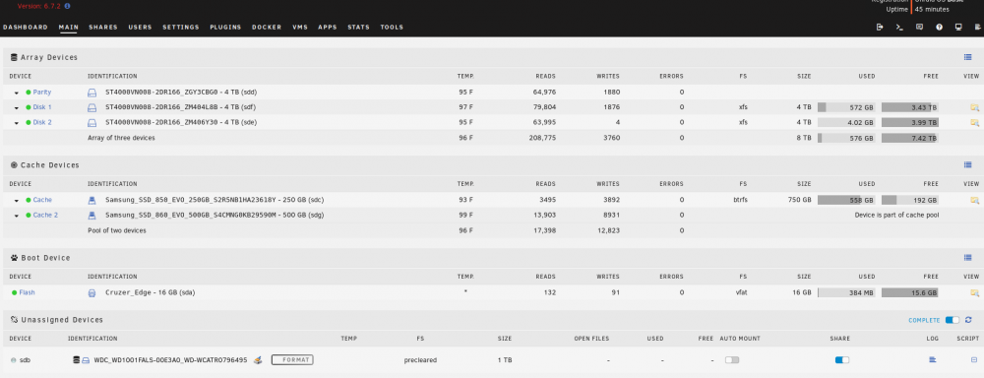Browse Disk 1 contents via view icon
The image size is (984, 378).
tap(974, 107)
